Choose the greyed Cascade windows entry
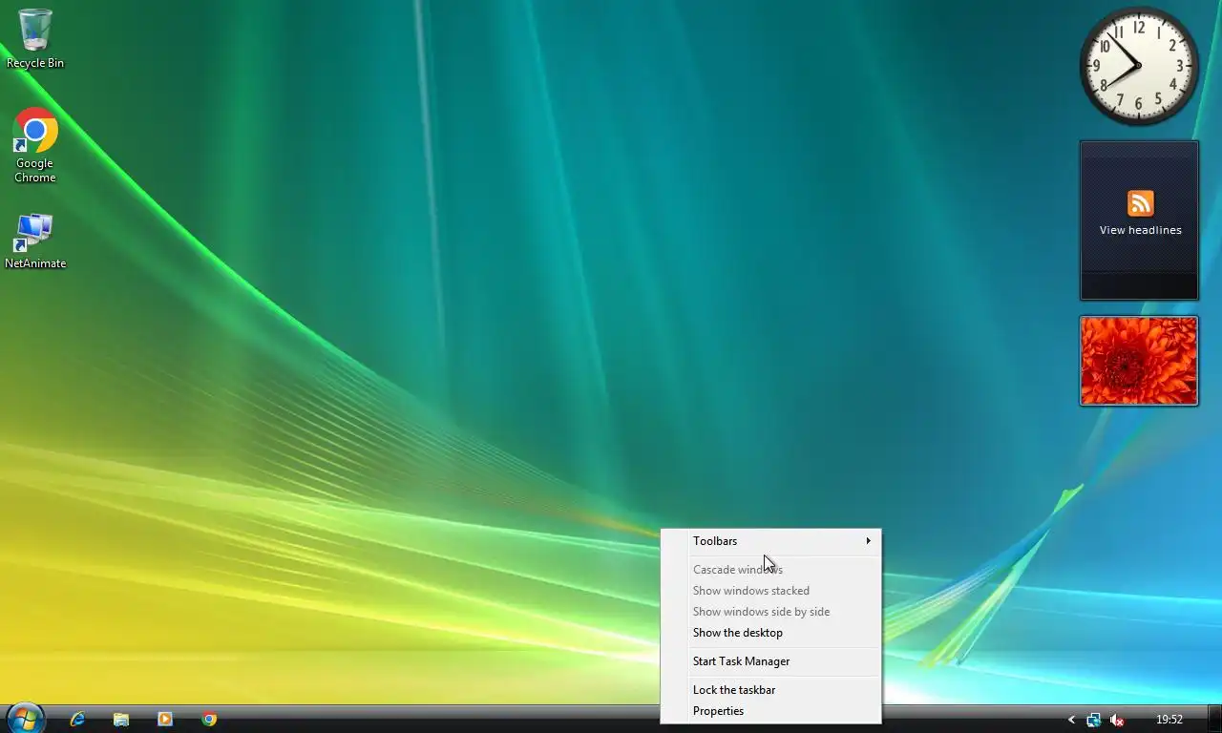1222x733 pixels. click(x=771, y=570)
